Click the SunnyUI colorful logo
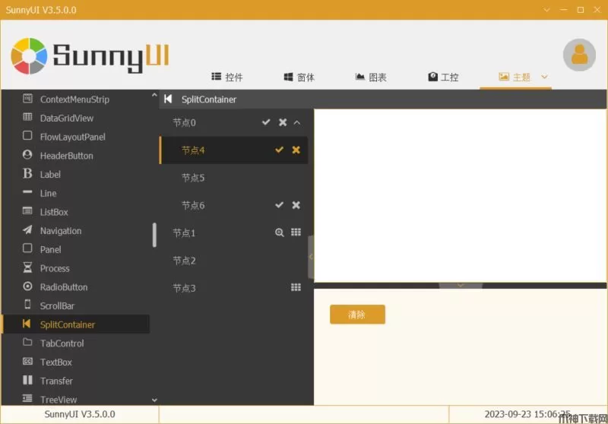608x424 pixels. (x=30, y=56)
